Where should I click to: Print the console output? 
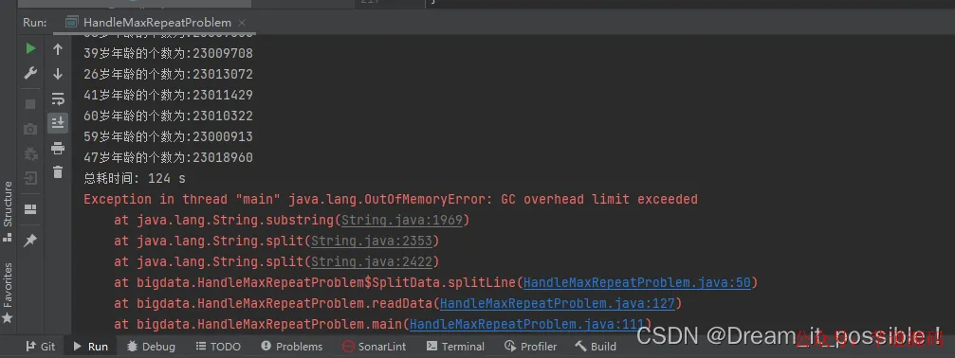coord(58,148)
